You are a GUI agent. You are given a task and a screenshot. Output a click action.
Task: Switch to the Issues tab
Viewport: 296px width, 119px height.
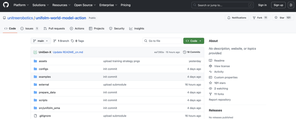pyautogui.click(x=29, y=28)
